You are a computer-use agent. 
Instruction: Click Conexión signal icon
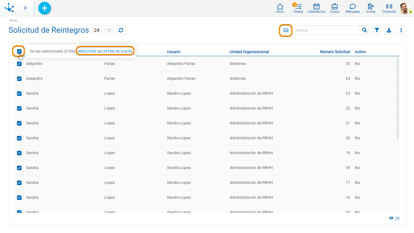[389, 8]
